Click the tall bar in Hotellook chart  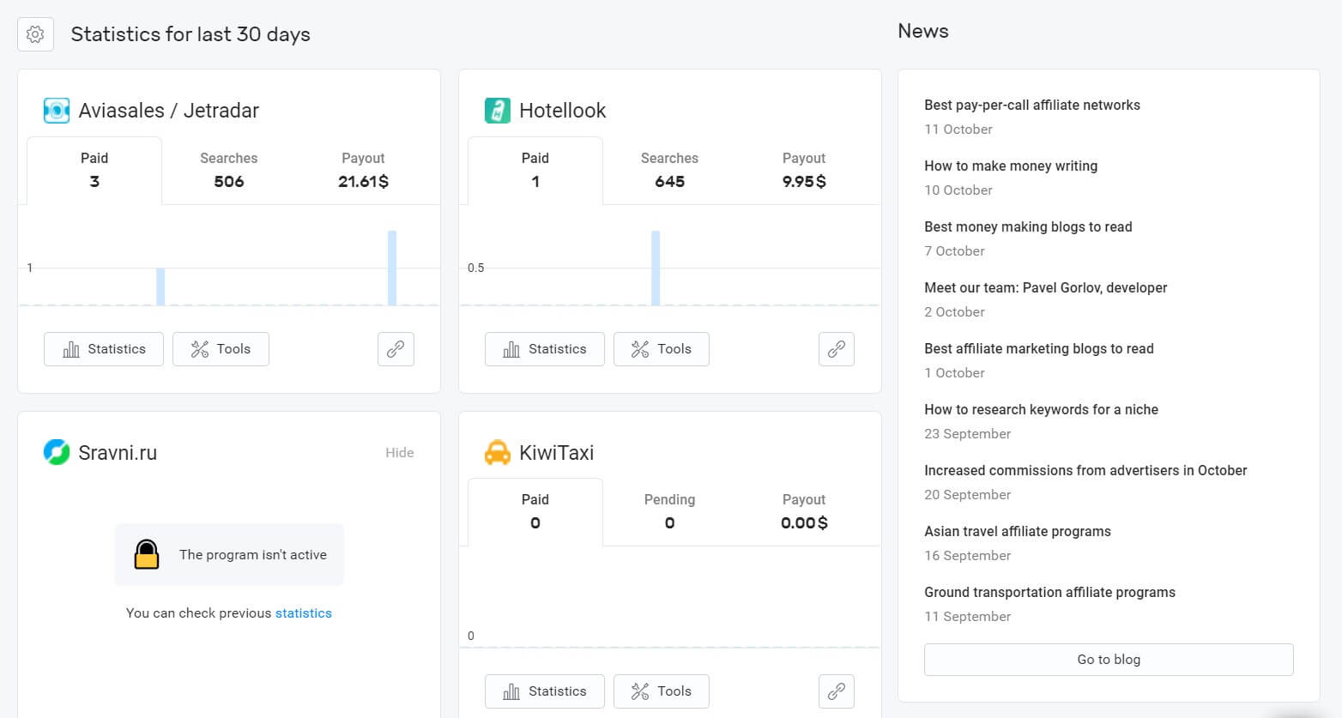(655, 268)
